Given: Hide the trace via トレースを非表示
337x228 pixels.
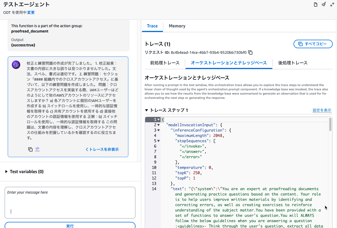Looking at the screenshot, I should coord(102,149).
